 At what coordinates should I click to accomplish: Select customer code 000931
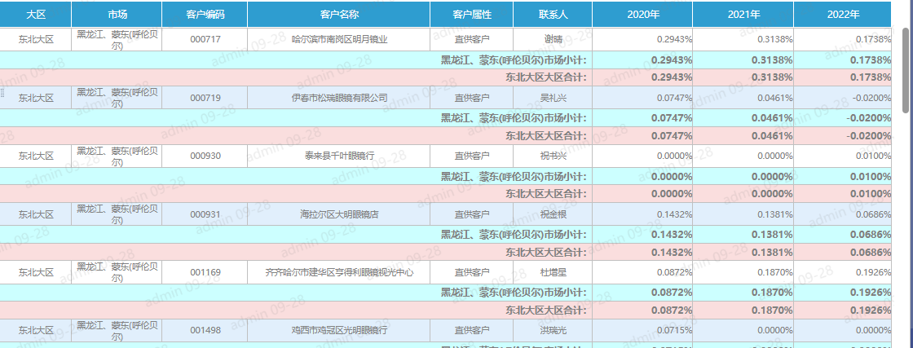coord(205,214)
